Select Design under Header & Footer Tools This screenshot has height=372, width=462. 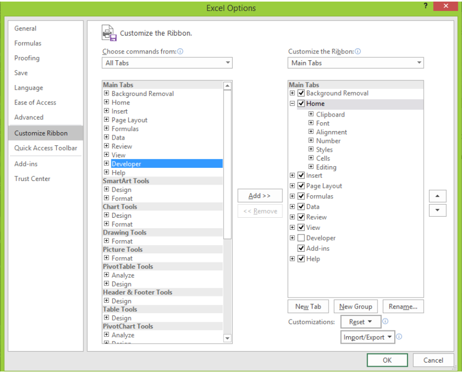(121, 301)
